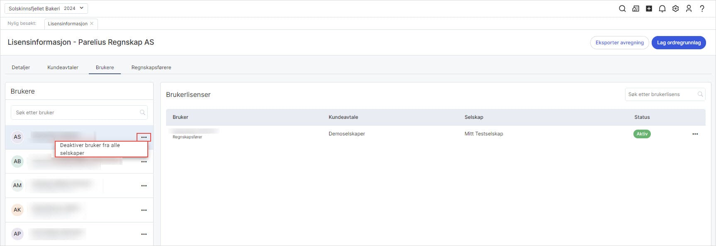Close the Lisensinformasjon recent tab
This screenshot has width=716, height=246.
92,24
